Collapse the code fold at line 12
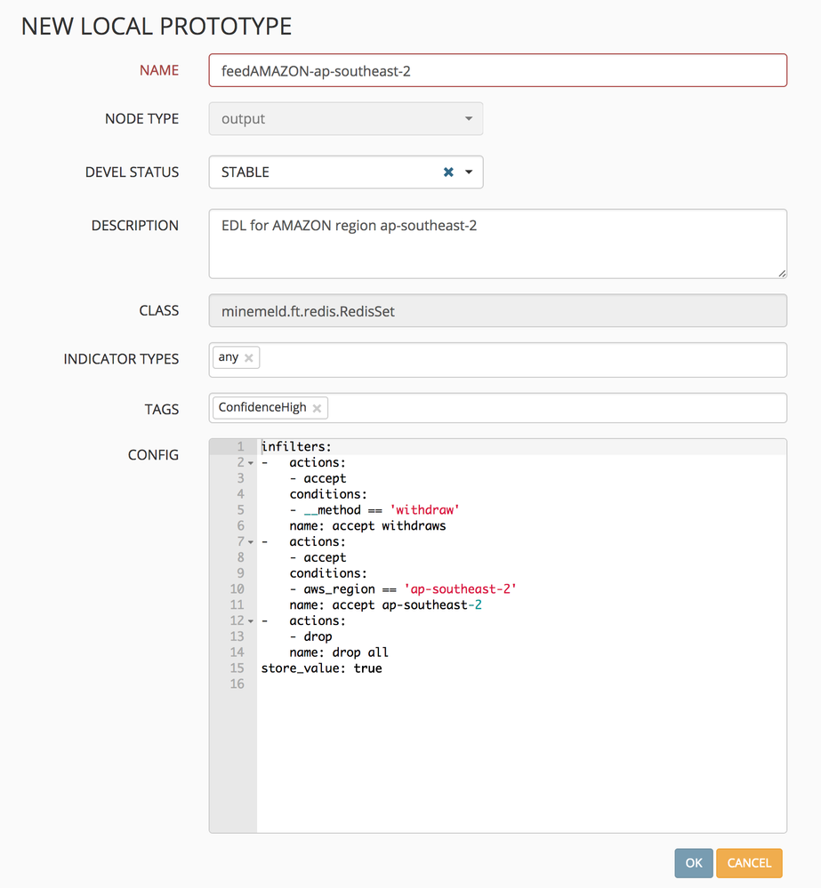The height and width of the screenshot is (888, 821). [x=251, y=621]
